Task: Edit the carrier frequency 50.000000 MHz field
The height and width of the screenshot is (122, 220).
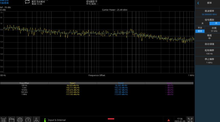Action: coord(207,13)
